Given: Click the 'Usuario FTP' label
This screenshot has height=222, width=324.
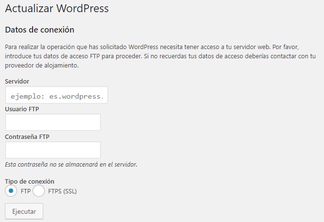Looking at the screenshot, I should [22, 109].
